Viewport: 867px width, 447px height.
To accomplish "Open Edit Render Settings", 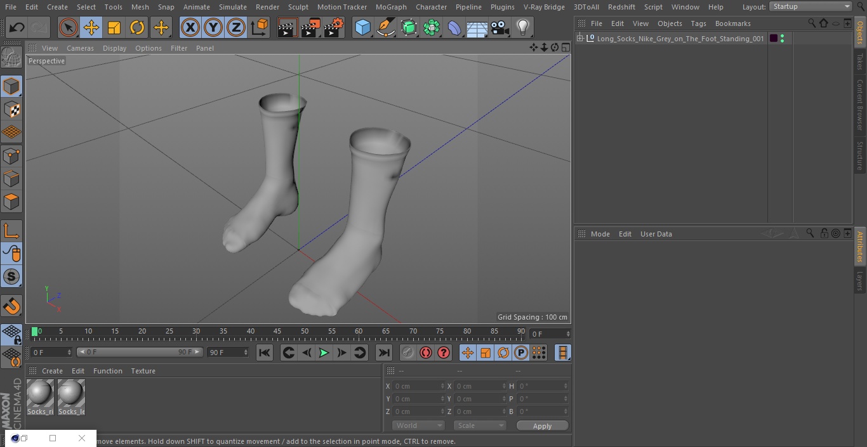I will click(333, 27).
